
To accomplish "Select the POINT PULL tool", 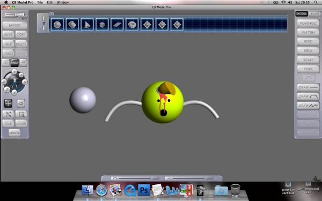I will (x=308, y=23).
